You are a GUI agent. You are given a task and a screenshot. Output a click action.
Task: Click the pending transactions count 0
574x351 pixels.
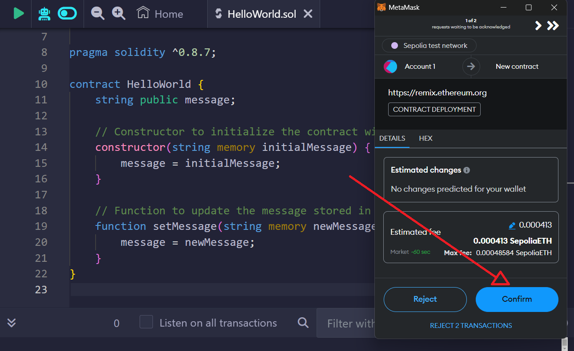[116, 323]
